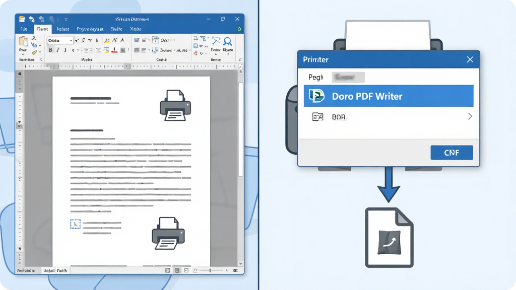Click the blurred field beside Pegli
This screenshot has width=516, height=290.
[348, 77]
